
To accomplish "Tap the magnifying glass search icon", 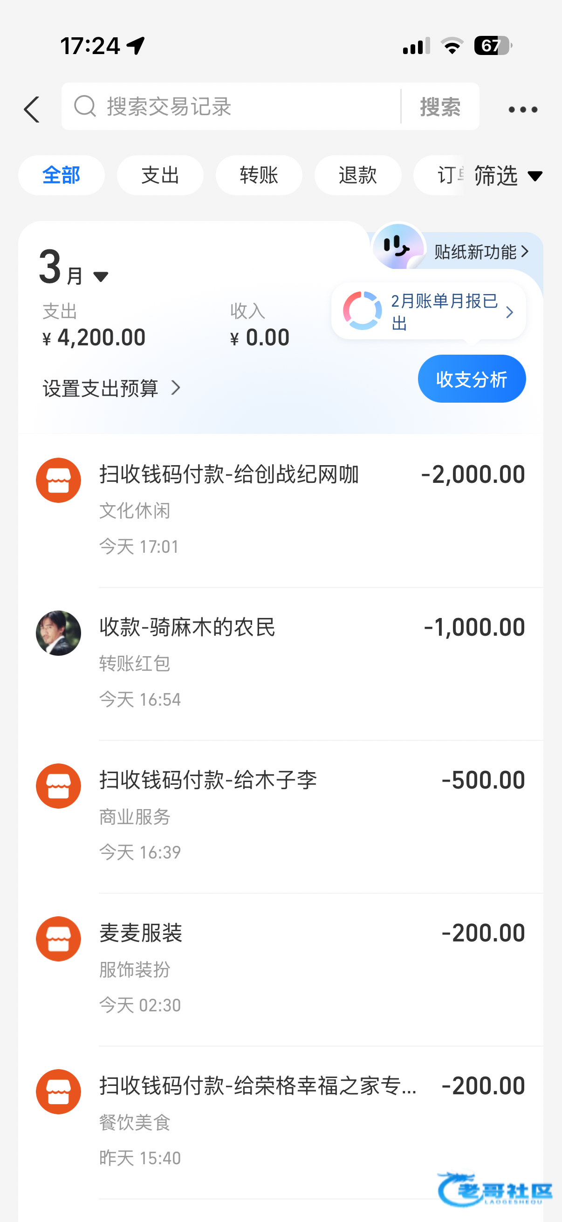I will pyautogui.click(x=85, y=106).
